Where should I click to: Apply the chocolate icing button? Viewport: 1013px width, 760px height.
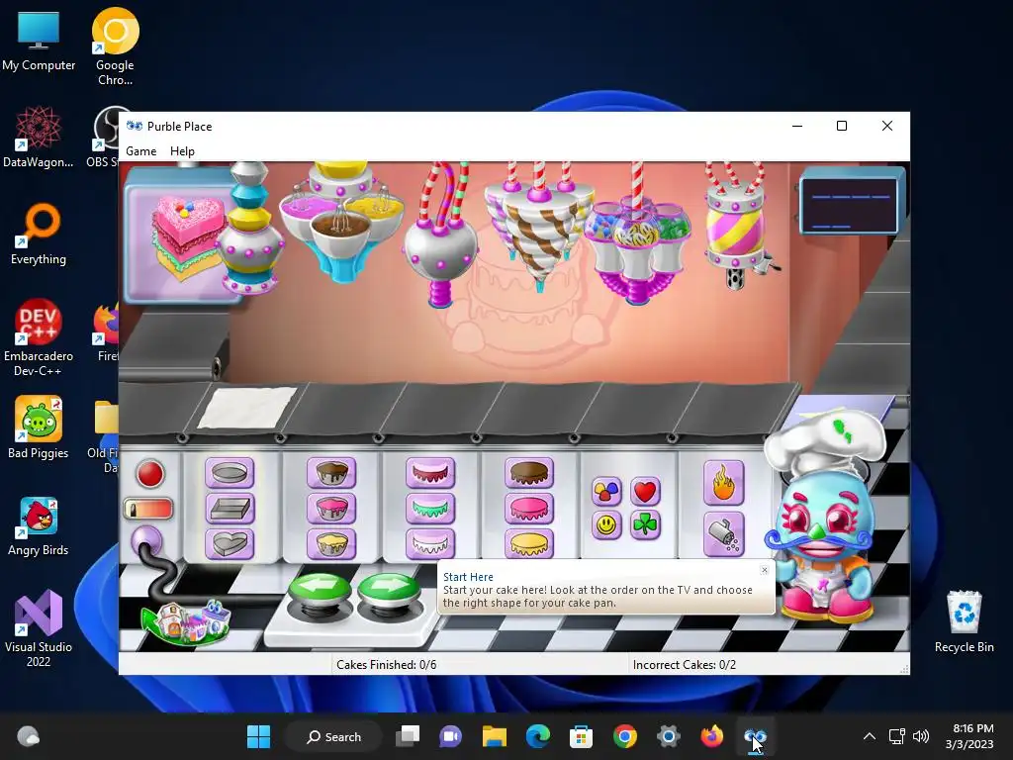tap(529, 473)
